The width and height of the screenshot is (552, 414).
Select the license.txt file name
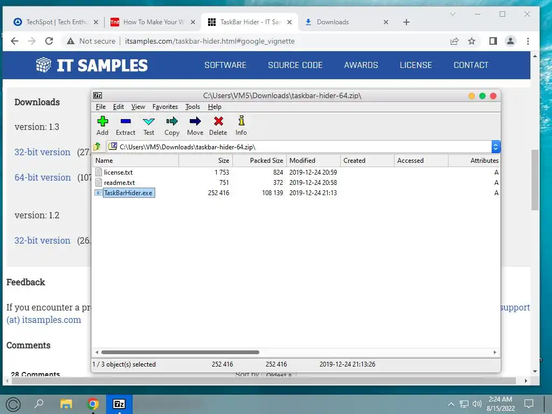[x=118, y=172]
